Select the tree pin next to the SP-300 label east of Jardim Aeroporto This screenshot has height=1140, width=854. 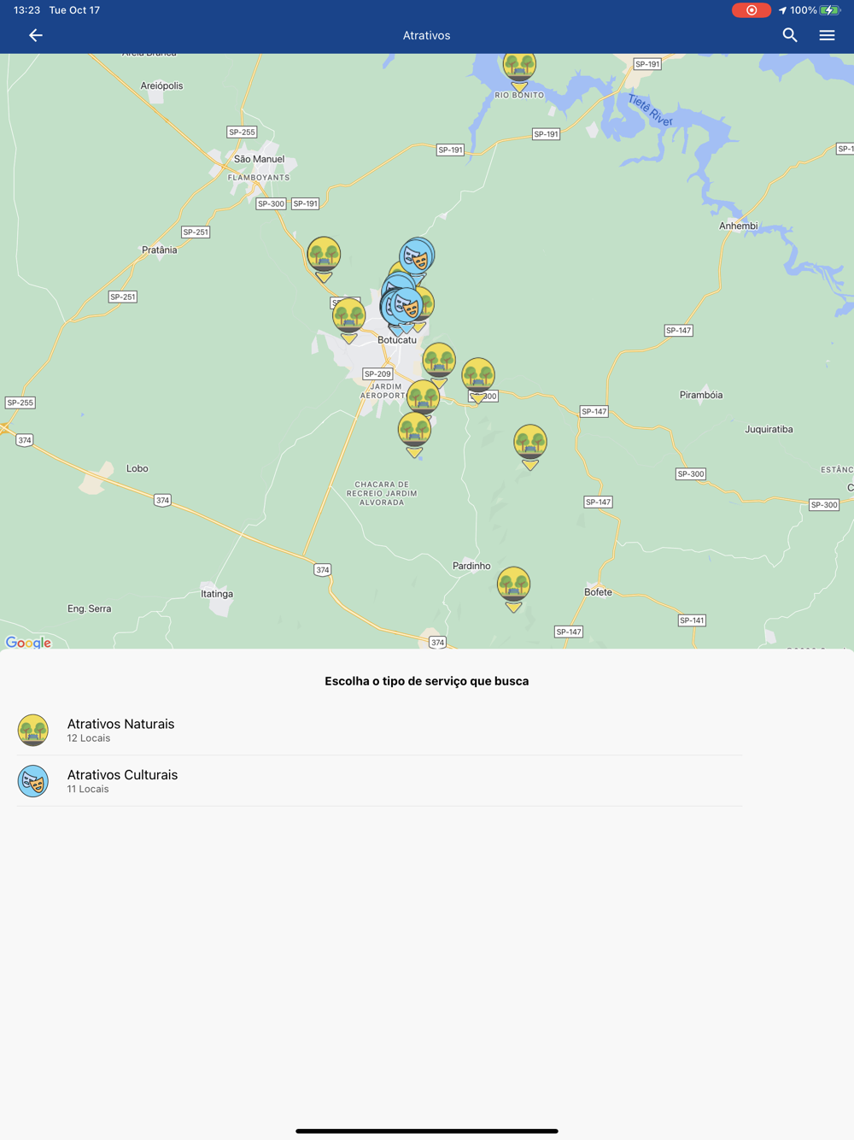(478, 379)
